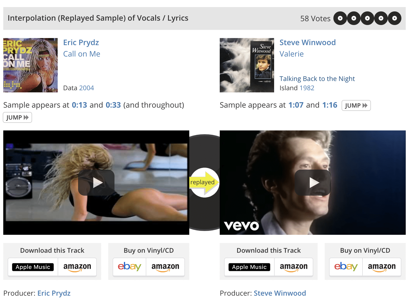Jump to 1:07 sample timestamp
The image size is (409, 300).
(x=296, y=105)
